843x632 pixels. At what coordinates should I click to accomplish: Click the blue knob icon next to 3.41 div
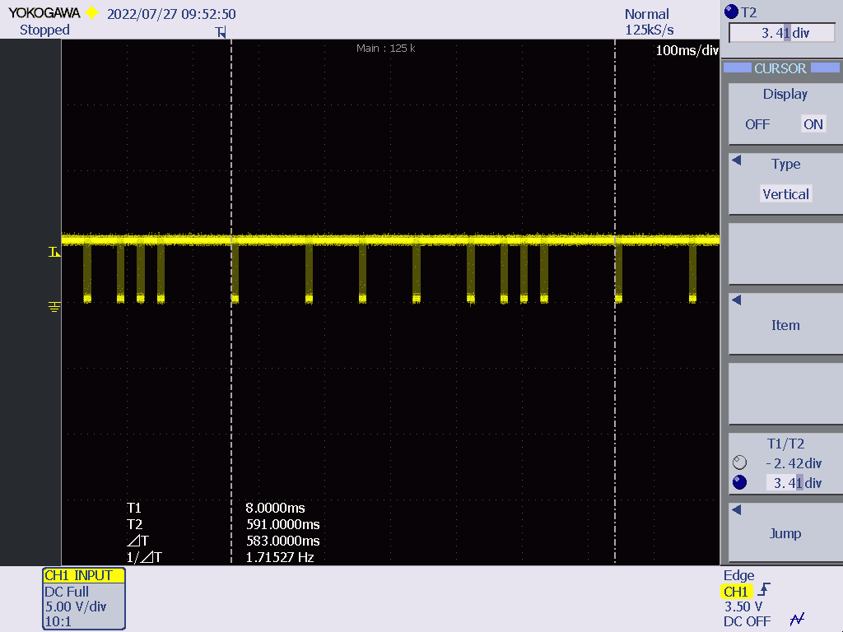[x=738, y=483]
